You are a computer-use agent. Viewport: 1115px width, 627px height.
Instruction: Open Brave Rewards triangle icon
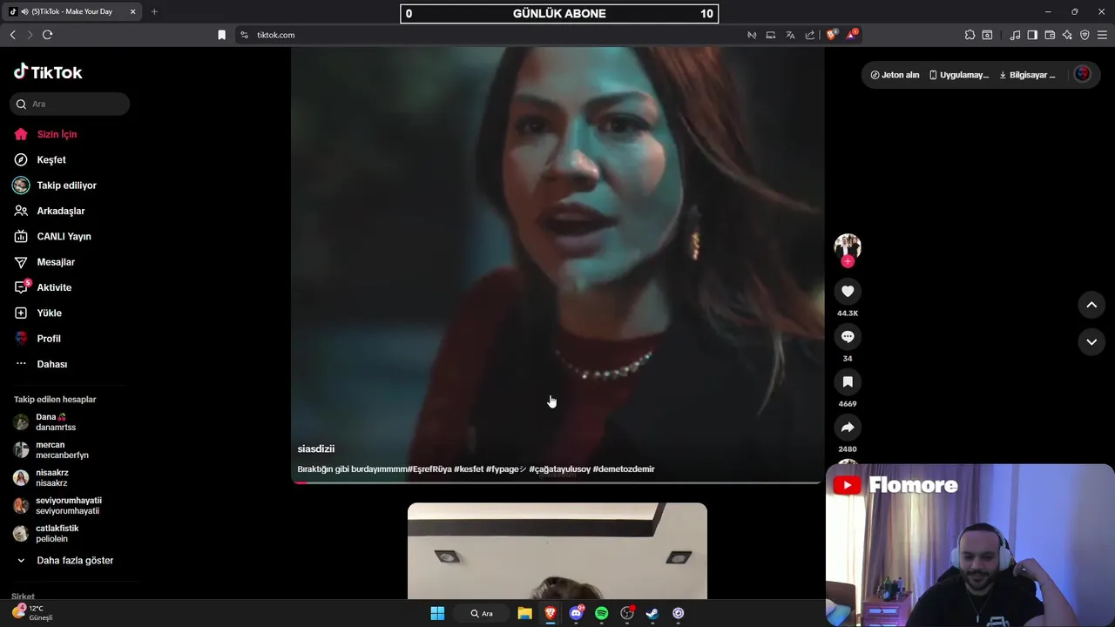pos(852,35)
